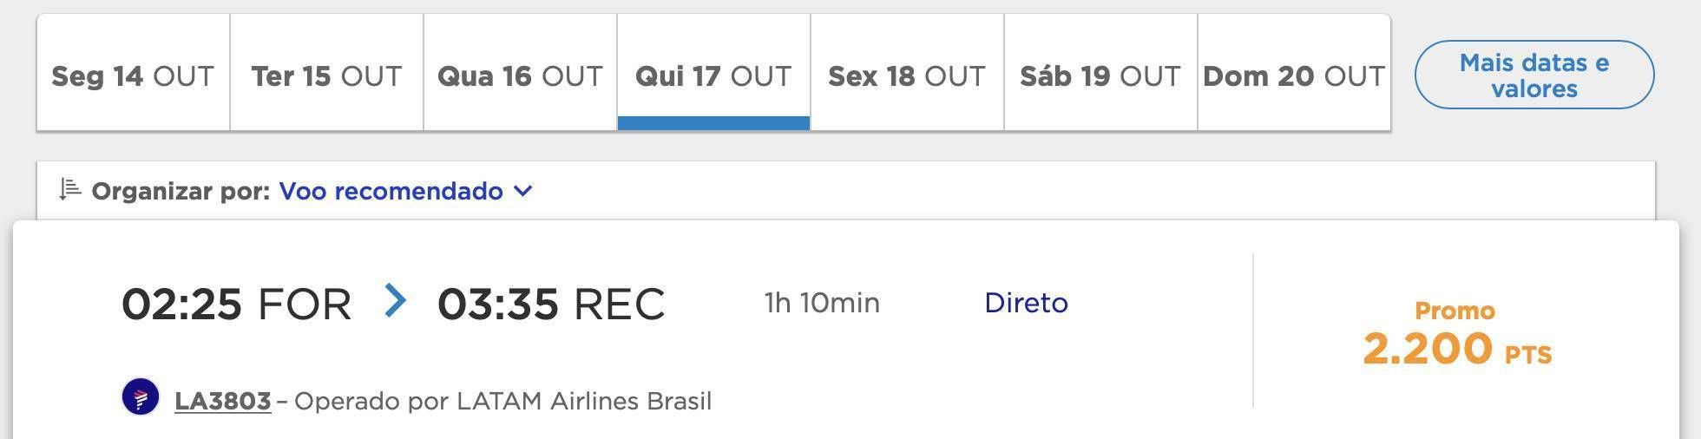Click the Direto flight type link

(1026, 303)
